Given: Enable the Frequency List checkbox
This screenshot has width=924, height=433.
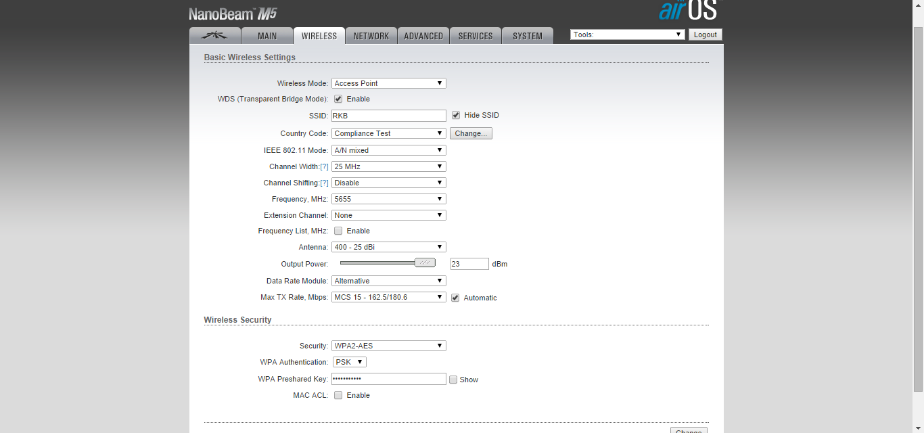Looking at the screenshot, I should [x=338, y=231].
